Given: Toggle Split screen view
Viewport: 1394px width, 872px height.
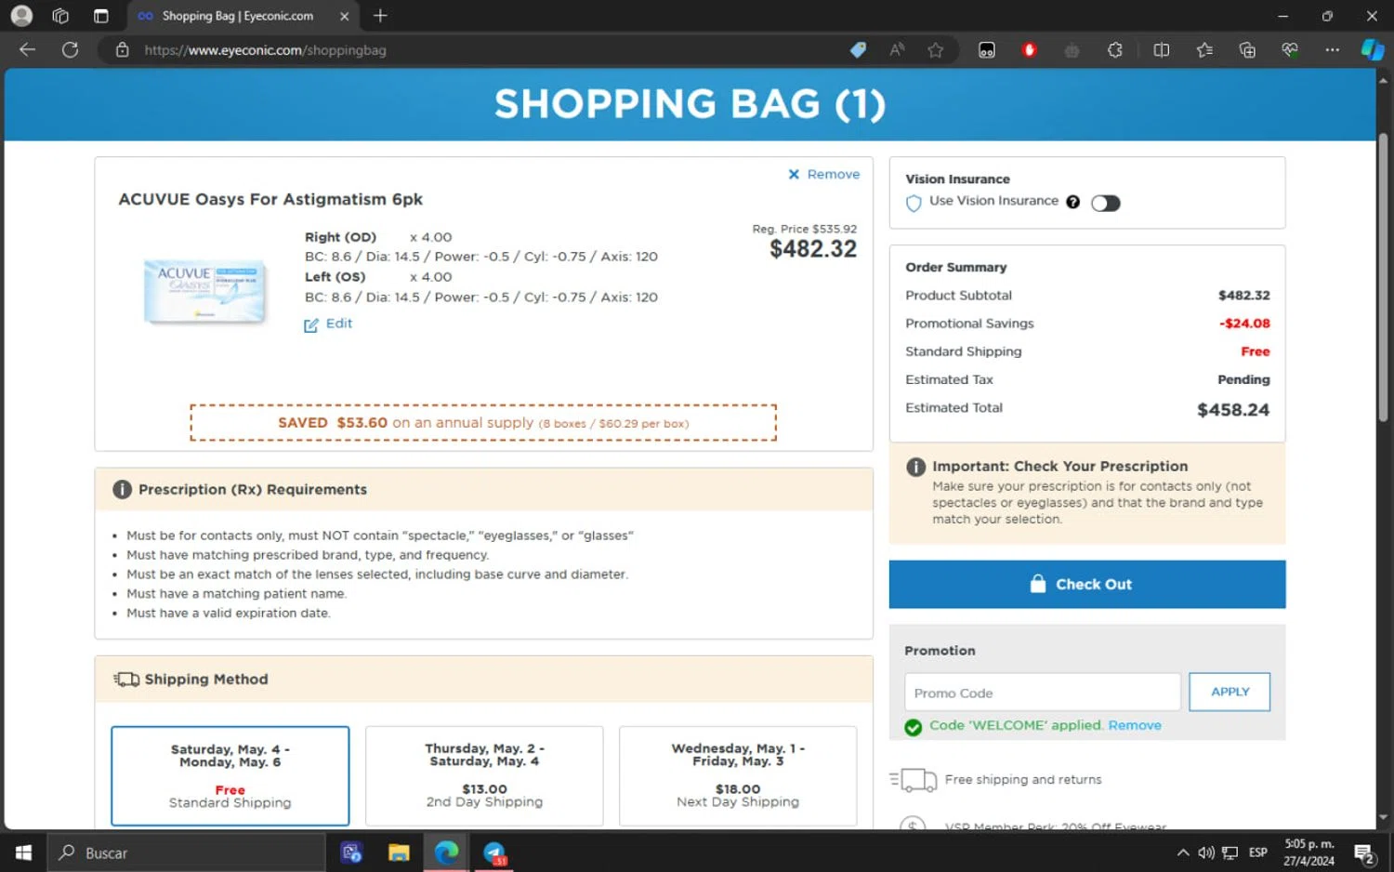Looking at the screenshot, I should 1161,50.
